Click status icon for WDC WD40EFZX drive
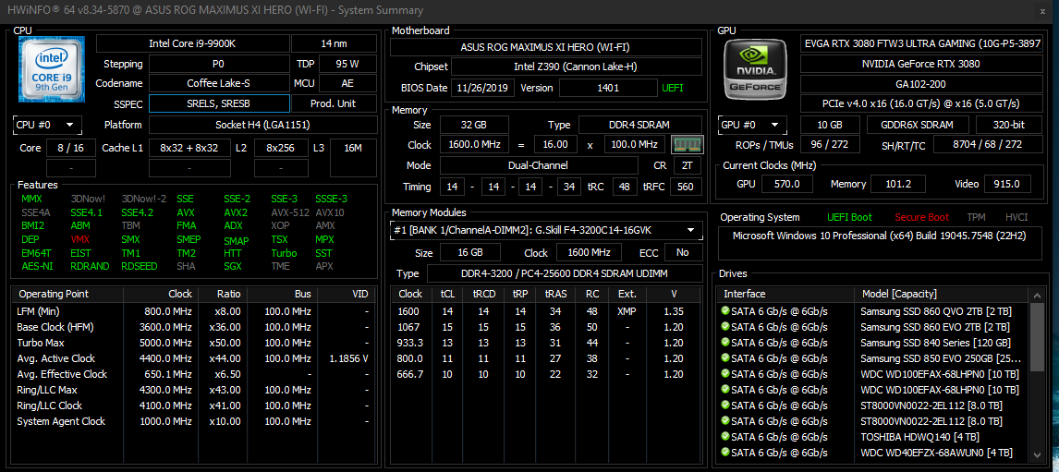The image size is (1059, 472). (x=725, y=453)
